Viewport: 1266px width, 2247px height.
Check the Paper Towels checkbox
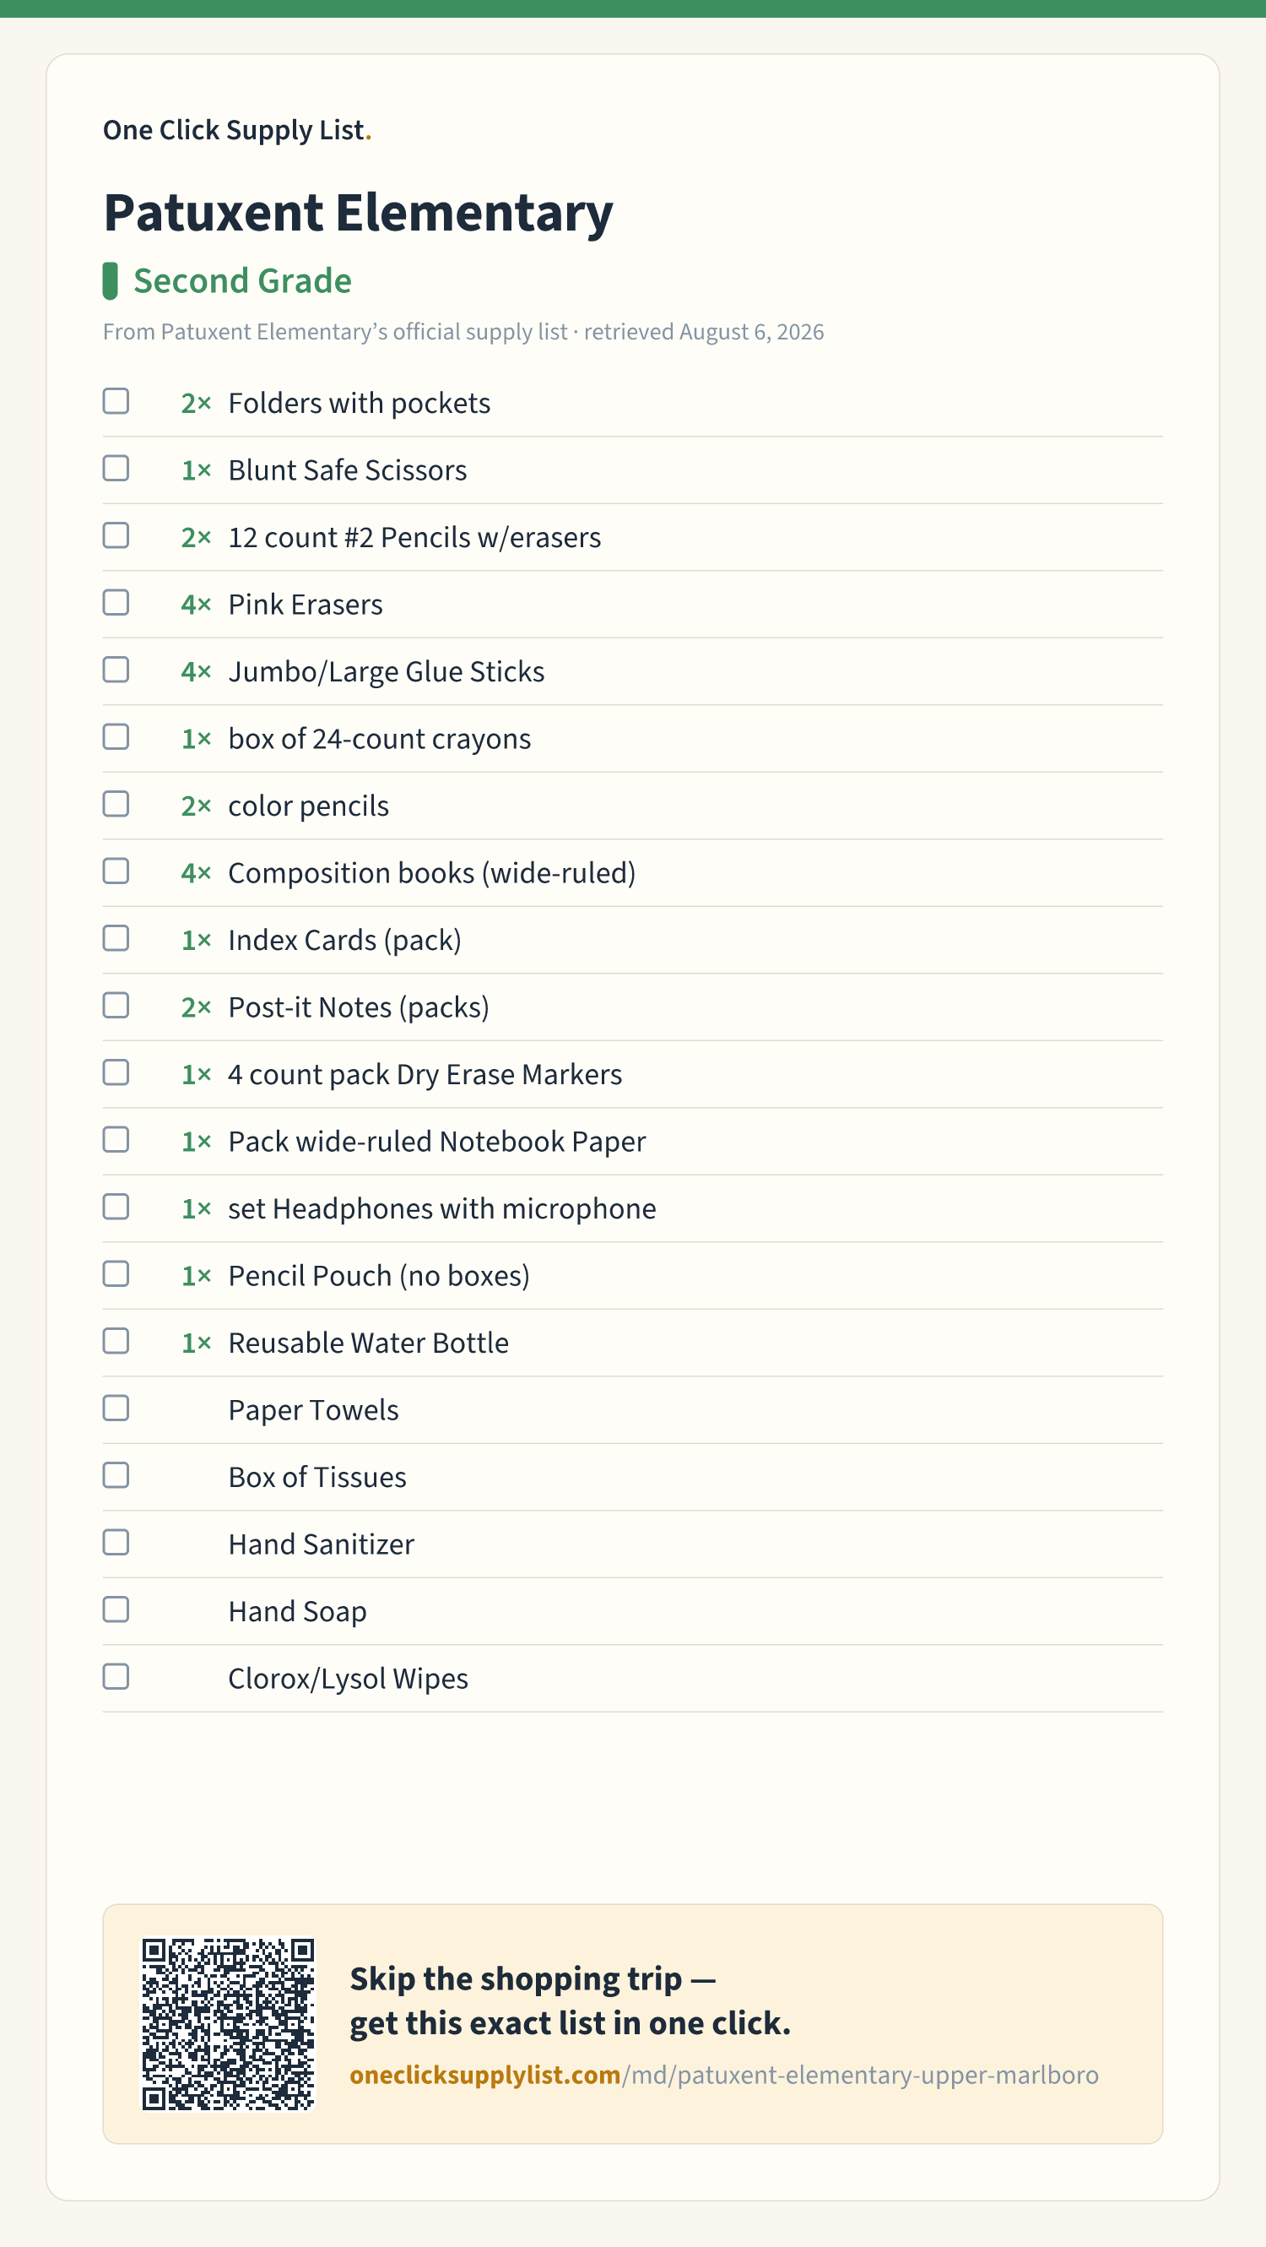(x=116, y=1408)
